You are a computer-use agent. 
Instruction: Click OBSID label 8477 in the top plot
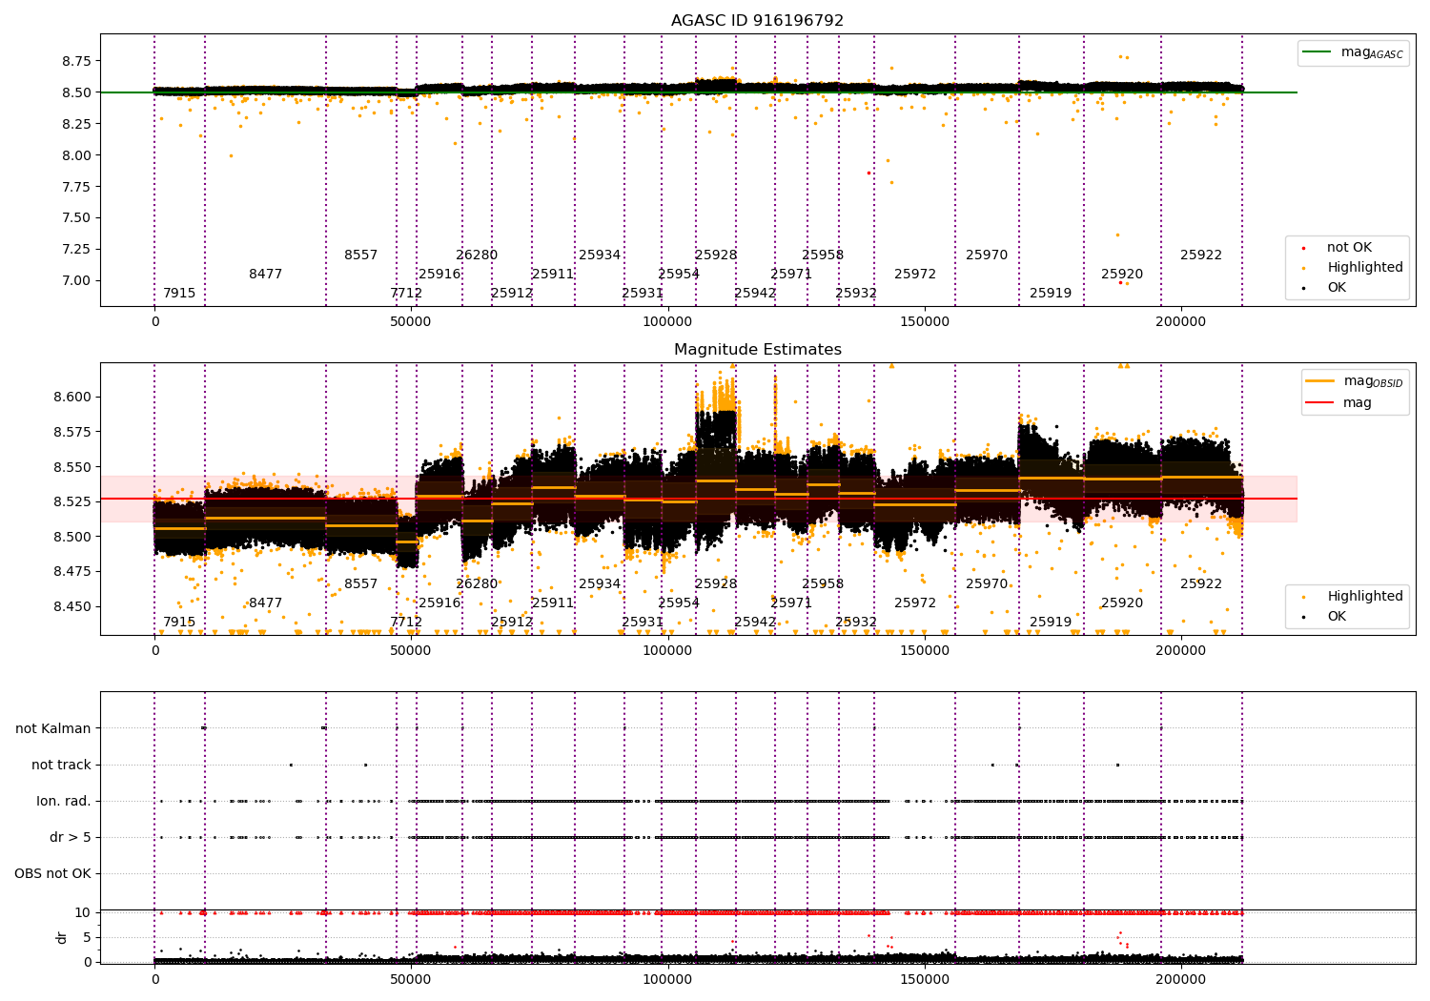(x=266, y=275)
